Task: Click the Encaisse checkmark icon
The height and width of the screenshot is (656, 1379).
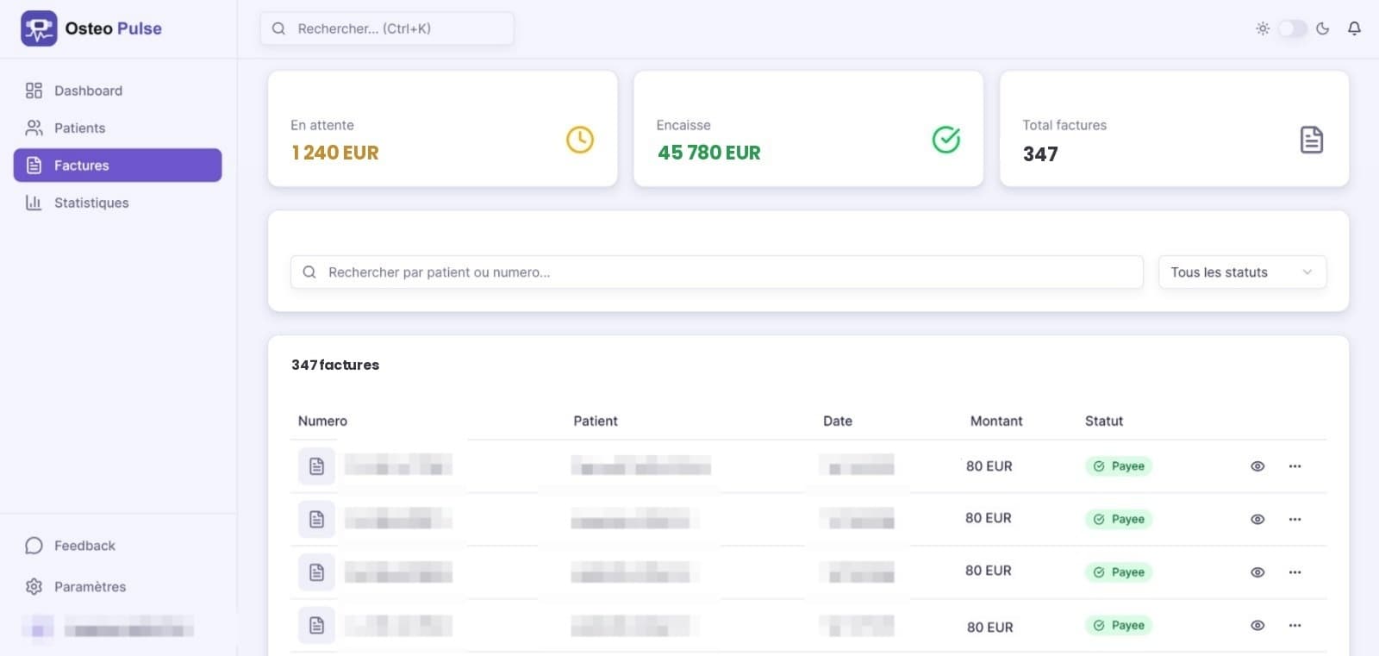Action: coord(945,140)
